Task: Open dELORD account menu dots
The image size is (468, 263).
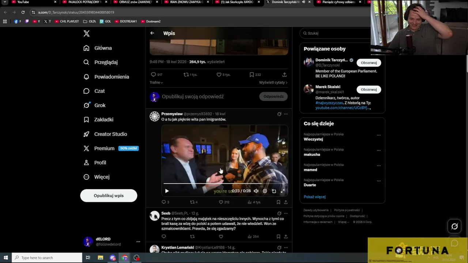Action: click(138, 242)
